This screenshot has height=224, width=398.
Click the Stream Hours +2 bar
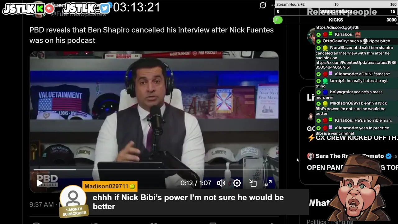coord(336,4)
